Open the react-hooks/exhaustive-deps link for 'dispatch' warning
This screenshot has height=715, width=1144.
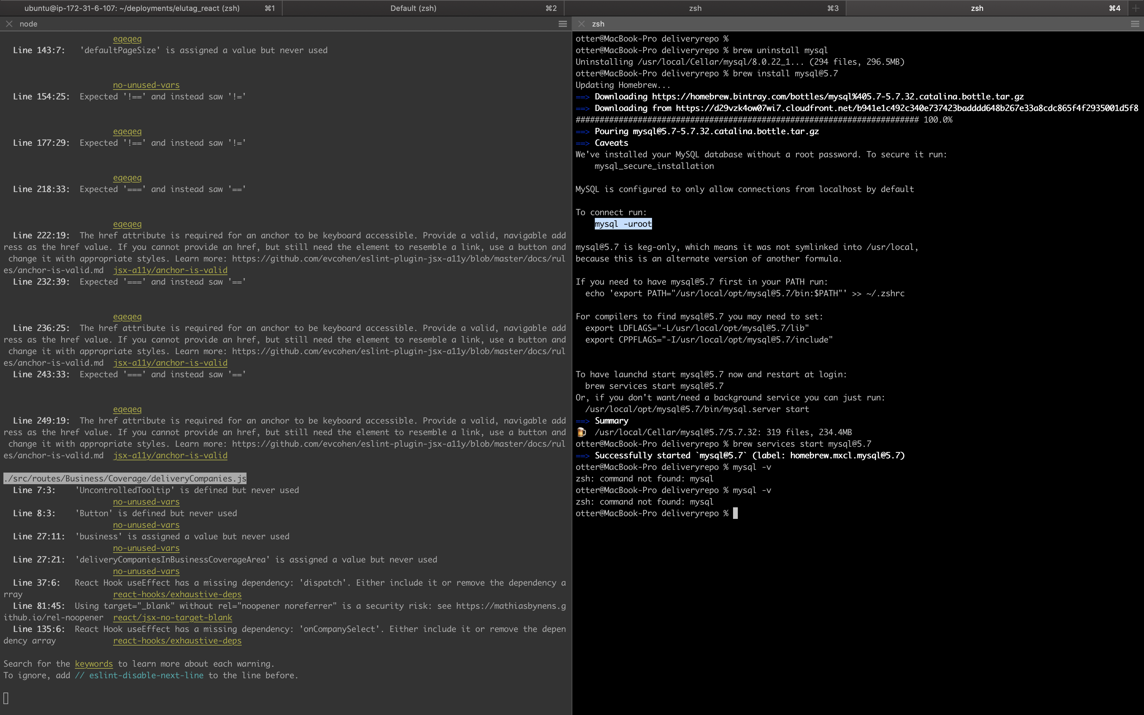coord(177,595)
